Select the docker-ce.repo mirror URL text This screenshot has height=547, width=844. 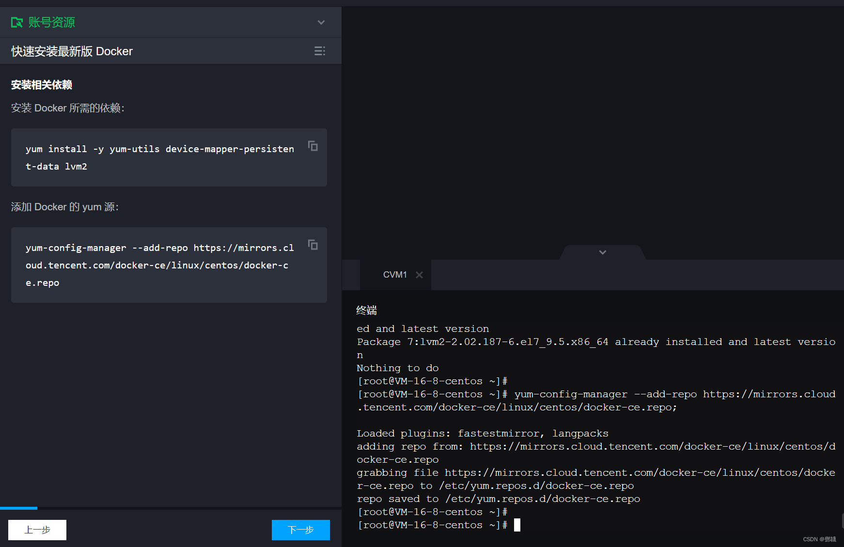(x=157, y=265)
